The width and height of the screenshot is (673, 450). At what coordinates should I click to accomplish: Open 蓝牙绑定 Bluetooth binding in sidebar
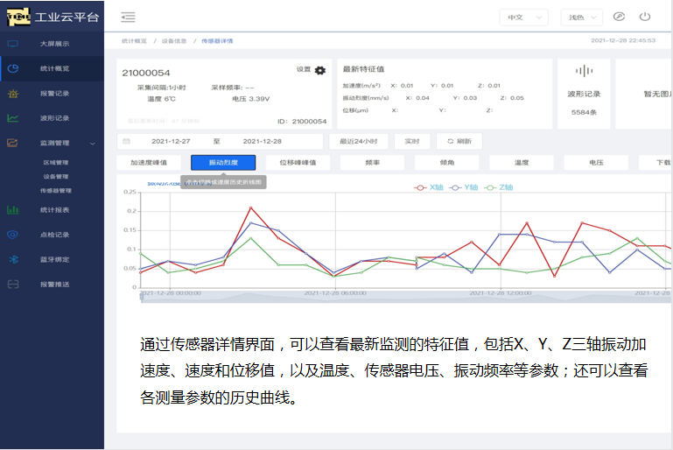[54, 259]
